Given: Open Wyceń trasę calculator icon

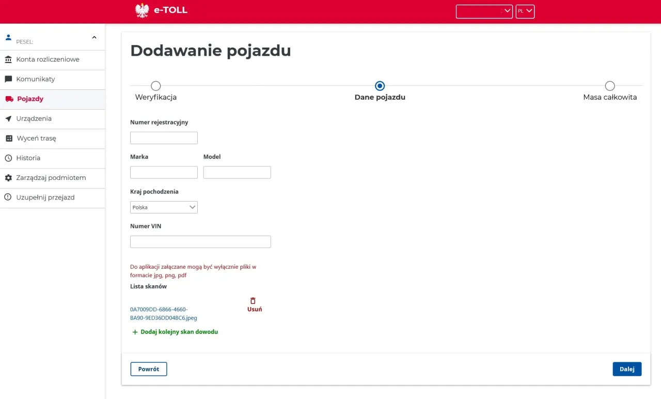Looking at the screenshot, I should click(8, 139).
